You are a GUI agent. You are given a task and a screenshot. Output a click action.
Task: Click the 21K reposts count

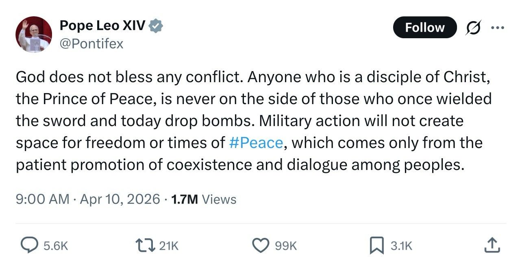[168, 246]
